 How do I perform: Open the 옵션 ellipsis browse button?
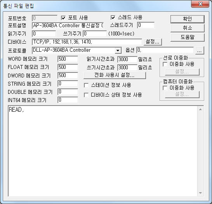coord(200,51)
